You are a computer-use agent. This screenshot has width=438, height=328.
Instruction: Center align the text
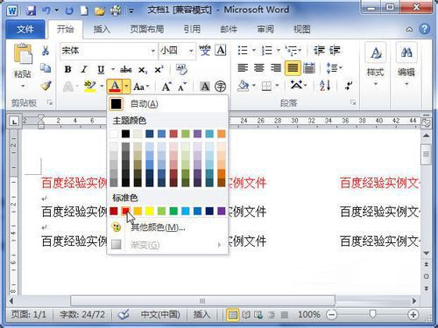pos(259,68)
